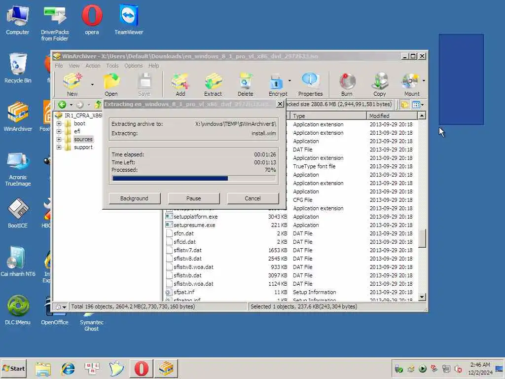Pause the extraction
Image resolution: width=505 pixels, height=379 pixels.
[x=193, y=198]
